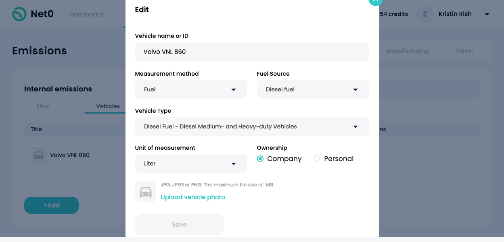This screenshot has width=504, height=242.
Task: Switch to the Vehicles tab
Action: [108, 106]
